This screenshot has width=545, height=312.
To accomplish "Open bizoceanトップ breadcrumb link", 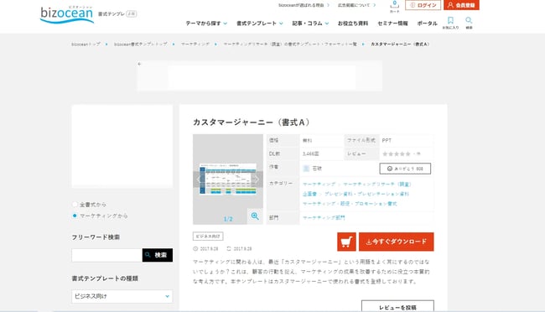I will pos(86,44).
